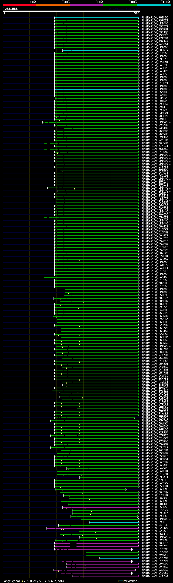Select hit UniRef100_A9SRU1

(155, 30)
